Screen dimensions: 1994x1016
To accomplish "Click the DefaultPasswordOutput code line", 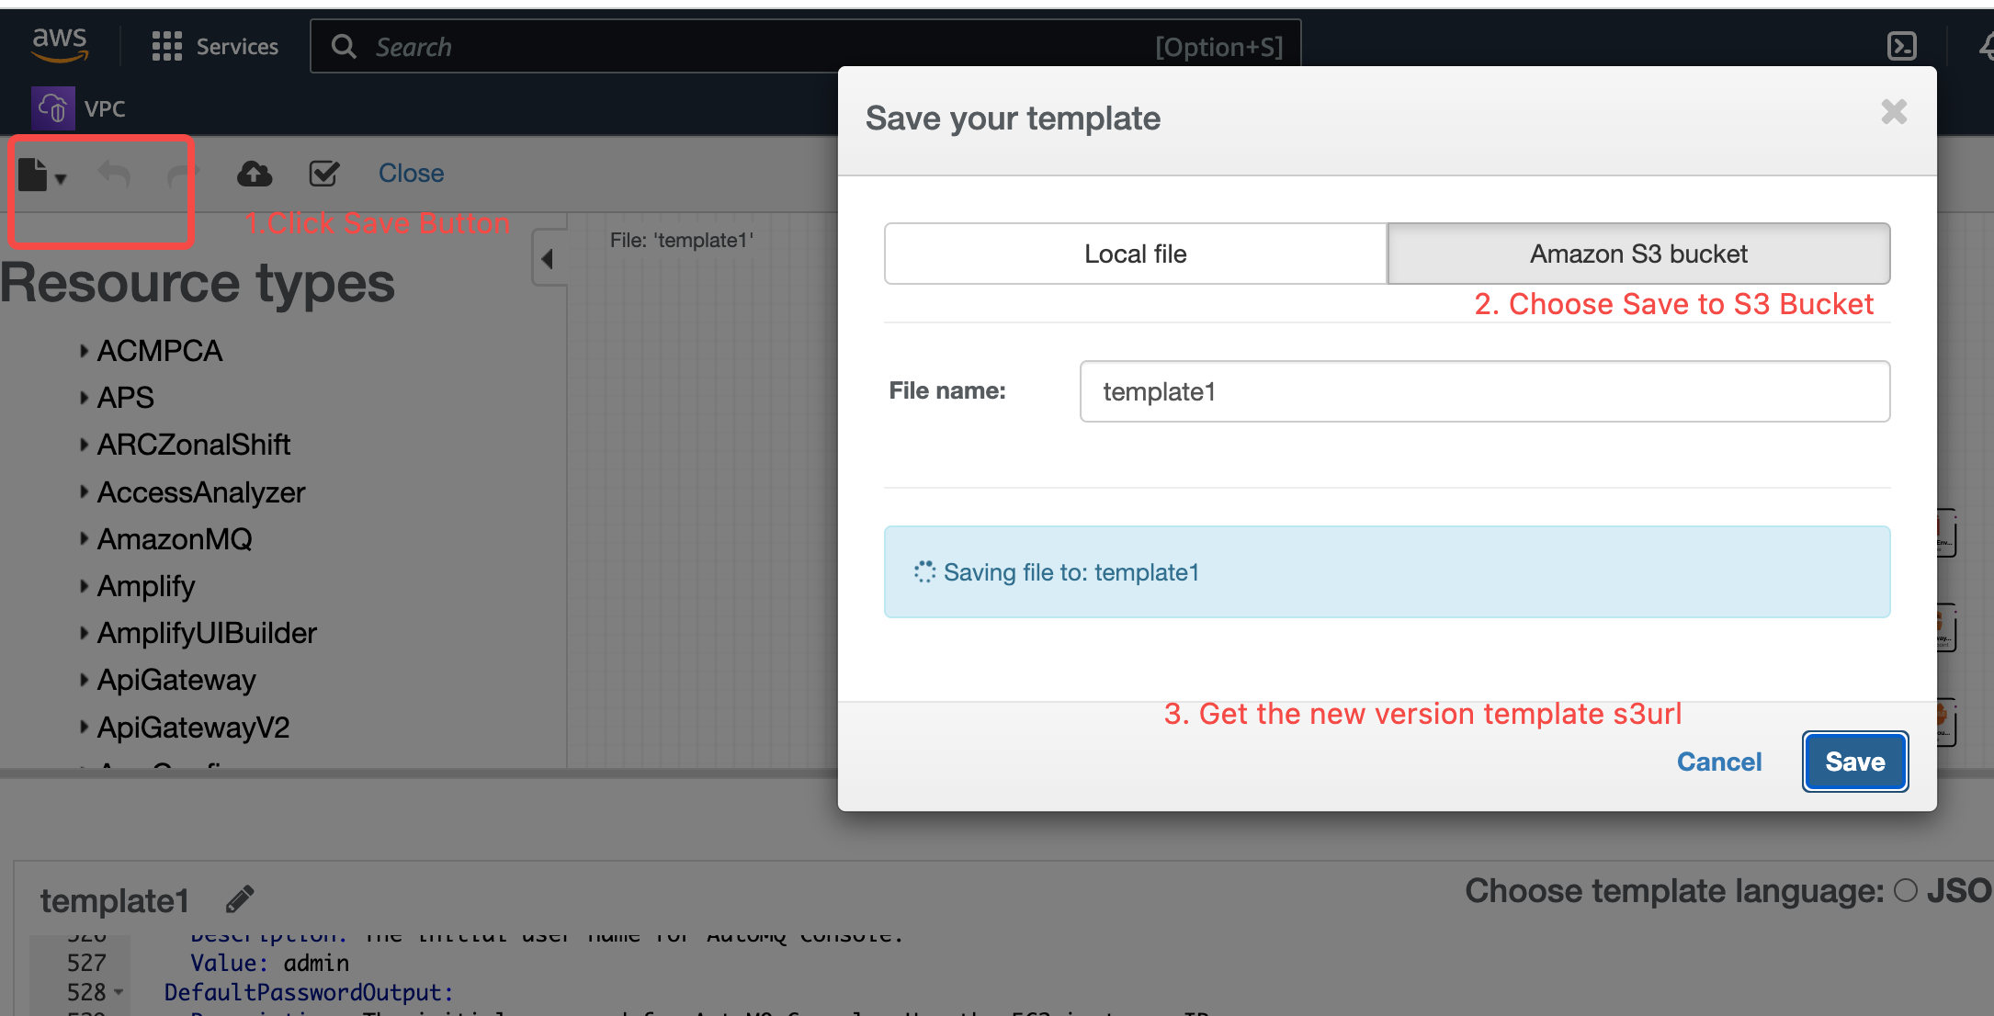I will click(x=309, y=992).
